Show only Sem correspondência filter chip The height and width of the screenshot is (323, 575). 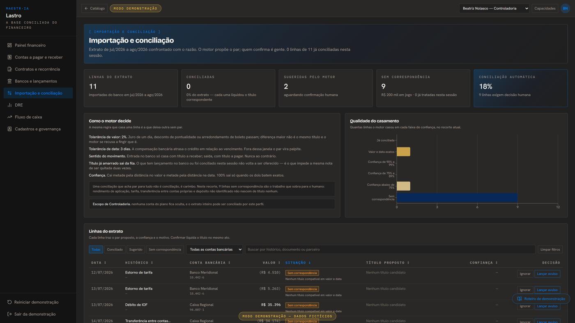click(x=165, y=249)
